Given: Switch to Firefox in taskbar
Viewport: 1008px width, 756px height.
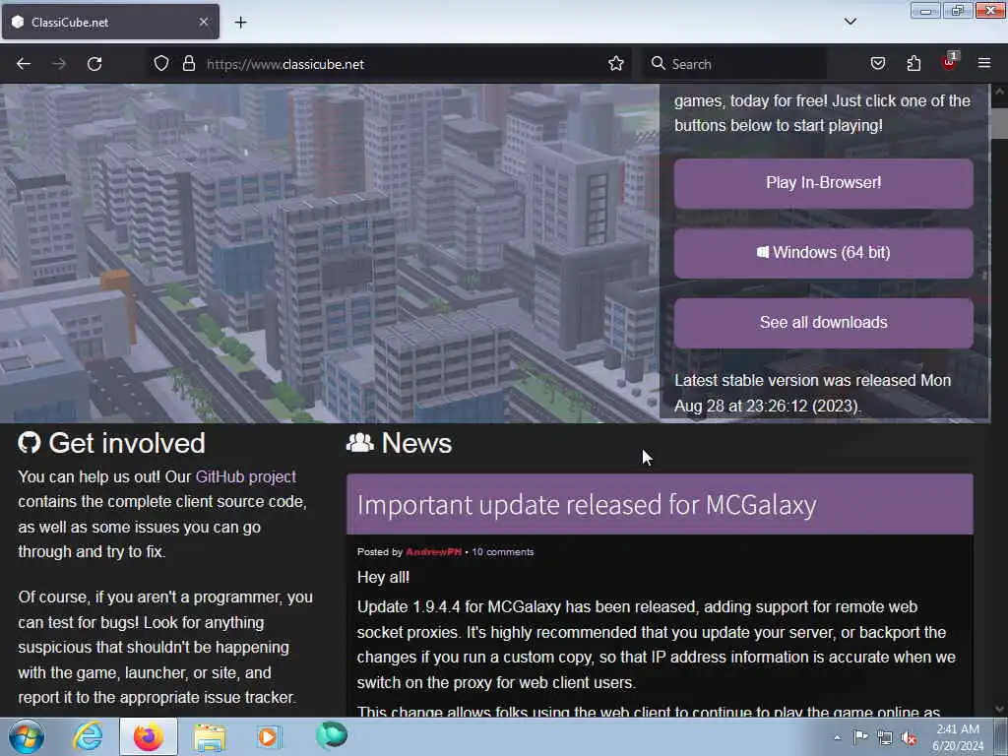Looking at the screenshot, I should click(x=149, y=736).
